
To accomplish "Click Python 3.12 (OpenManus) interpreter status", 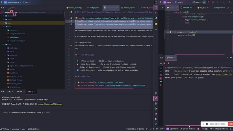I will [x=219, y=129].
